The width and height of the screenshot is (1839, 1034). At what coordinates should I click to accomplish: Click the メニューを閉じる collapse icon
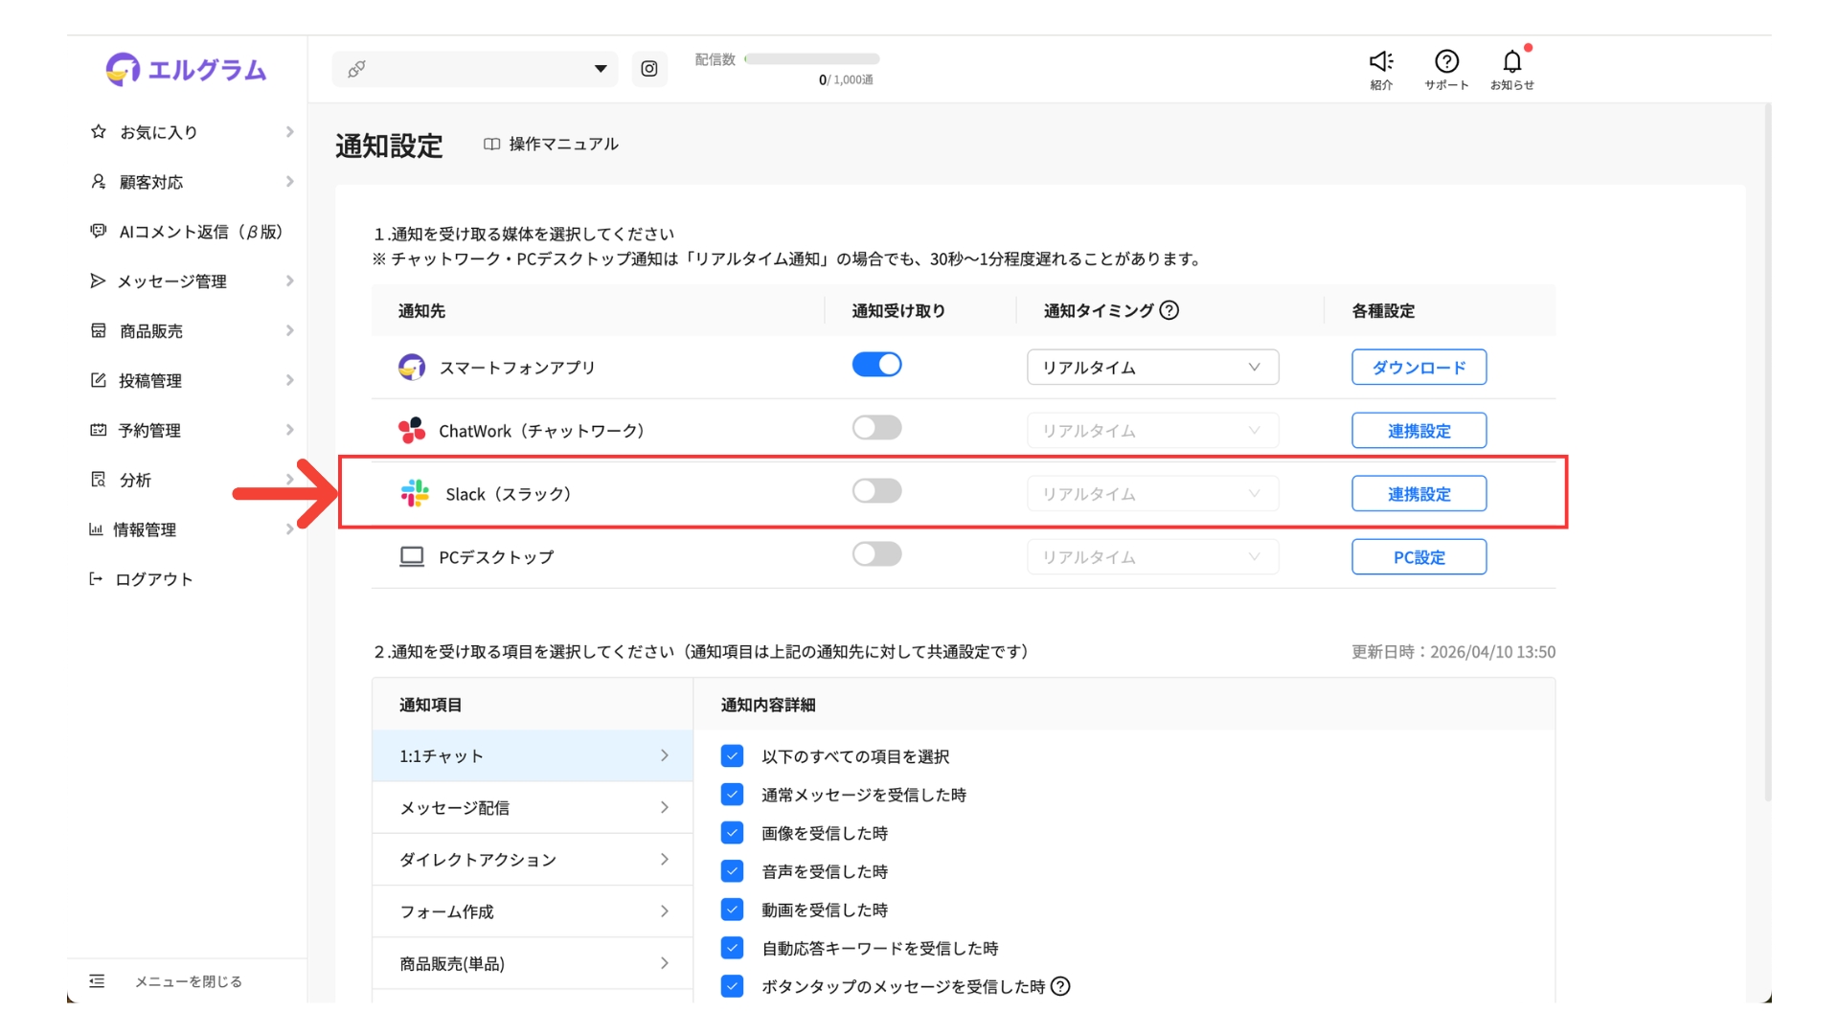(x=97, y=980)
